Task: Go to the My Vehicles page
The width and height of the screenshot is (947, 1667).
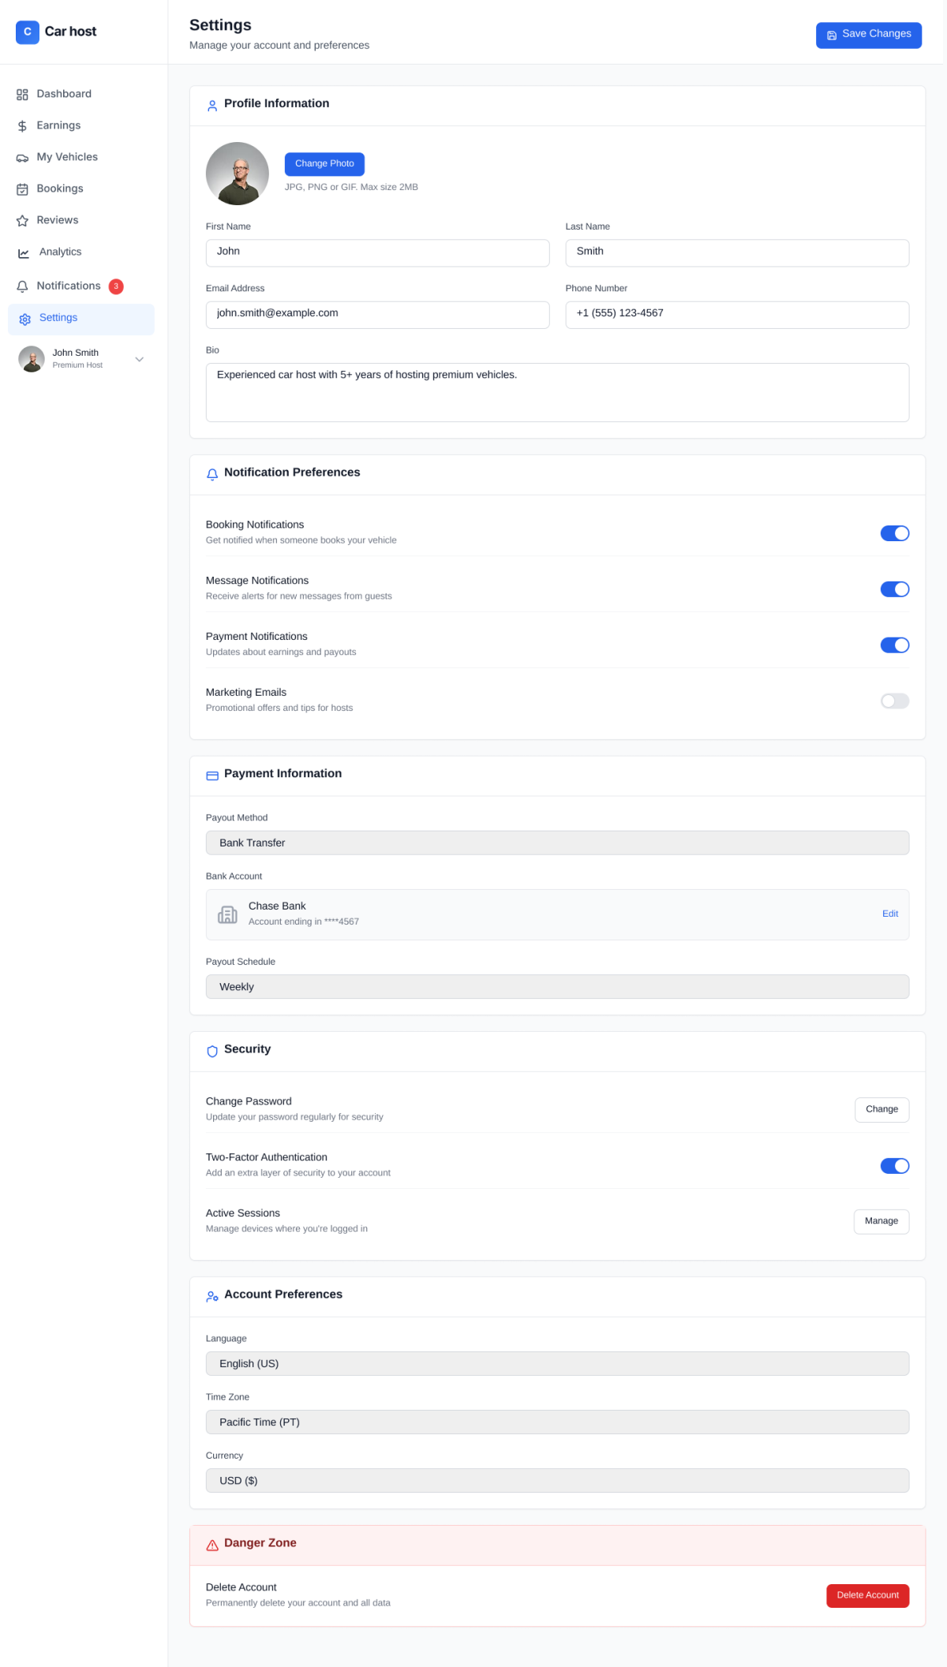Action: click(67, 157)
